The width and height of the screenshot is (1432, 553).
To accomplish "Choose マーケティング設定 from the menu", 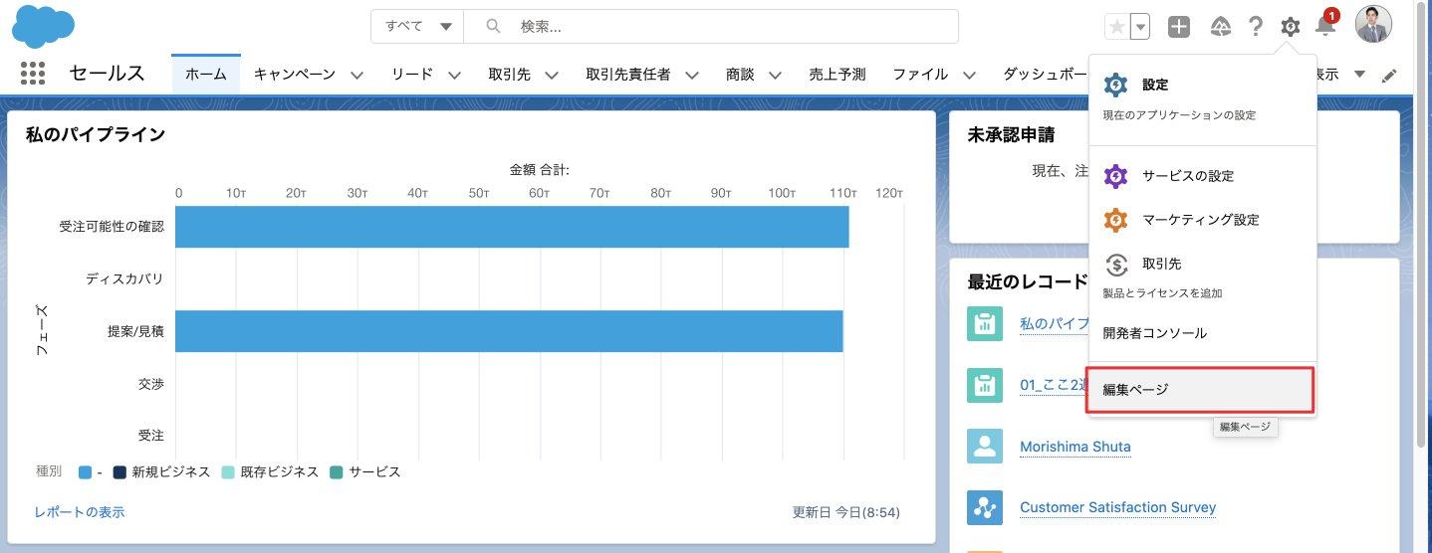I will coord(1203,220).
